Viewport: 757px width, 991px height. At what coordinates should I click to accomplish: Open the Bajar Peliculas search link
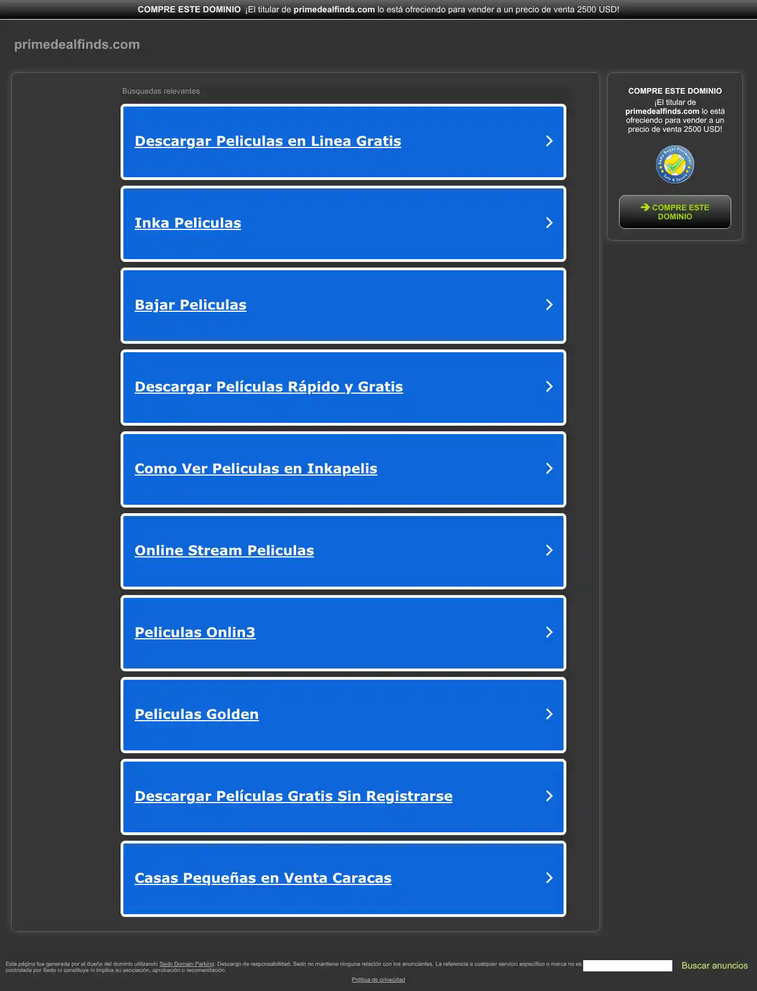pyautogui.click(x=191, y=305)
